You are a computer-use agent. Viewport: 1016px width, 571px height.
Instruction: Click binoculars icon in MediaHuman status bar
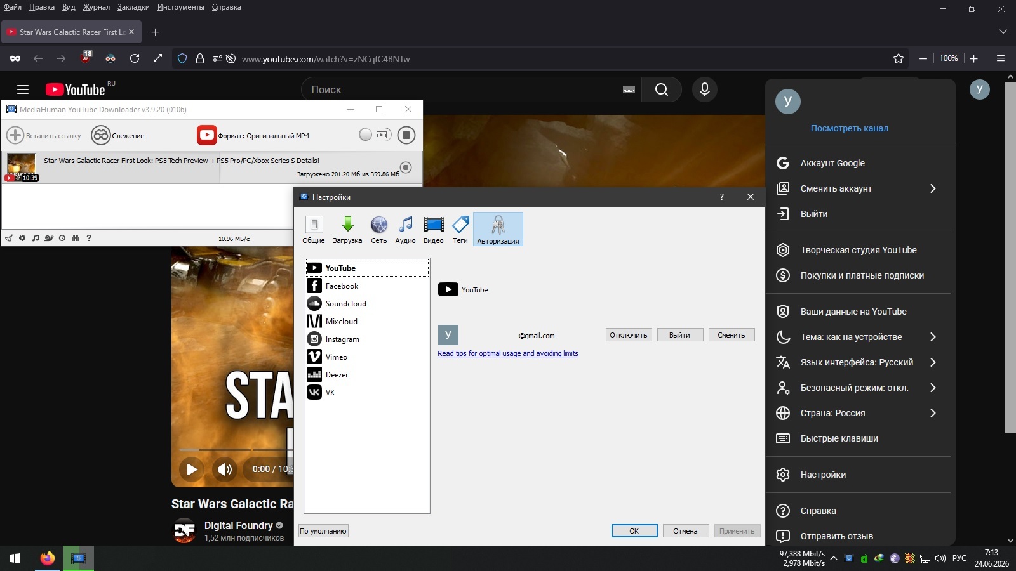tap(76, 239)
